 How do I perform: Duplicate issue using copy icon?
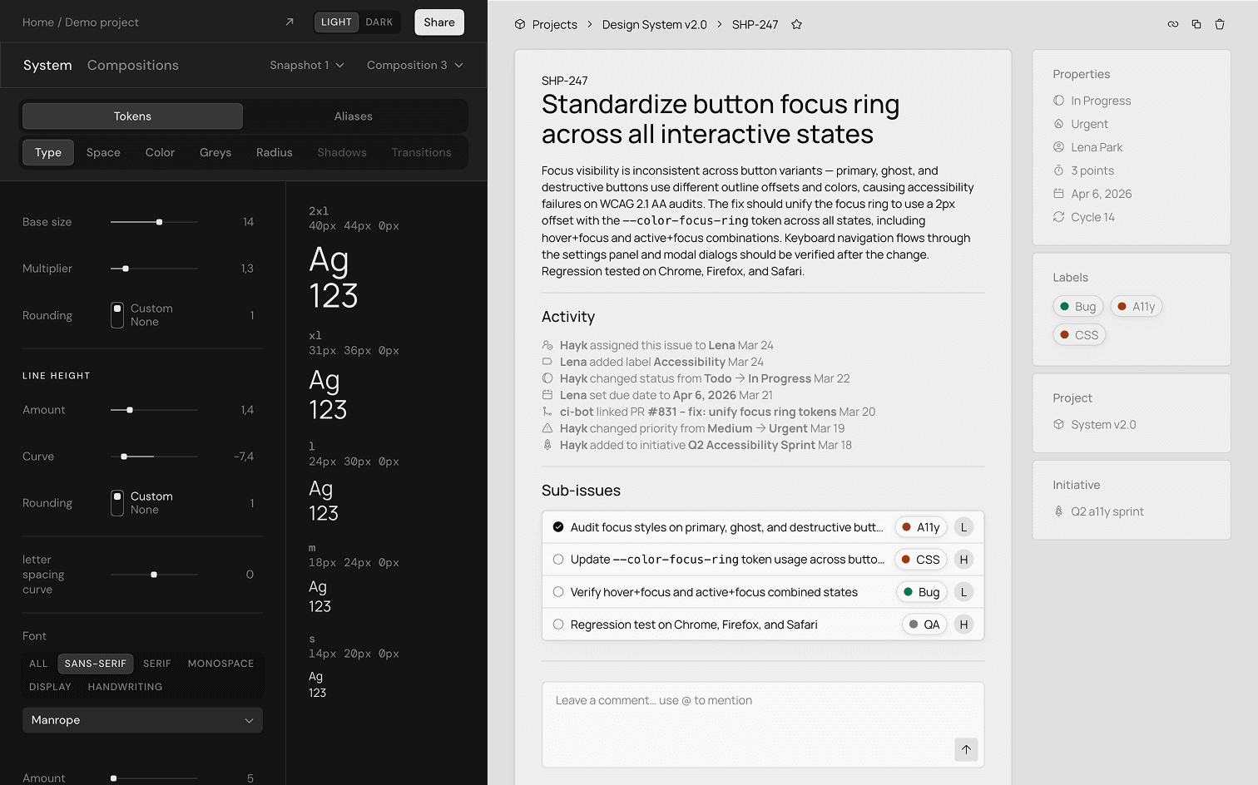pos(1196,24)
